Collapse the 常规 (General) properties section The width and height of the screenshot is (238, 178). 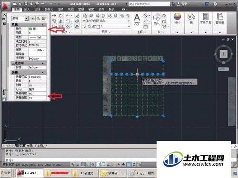click(43, 25)
